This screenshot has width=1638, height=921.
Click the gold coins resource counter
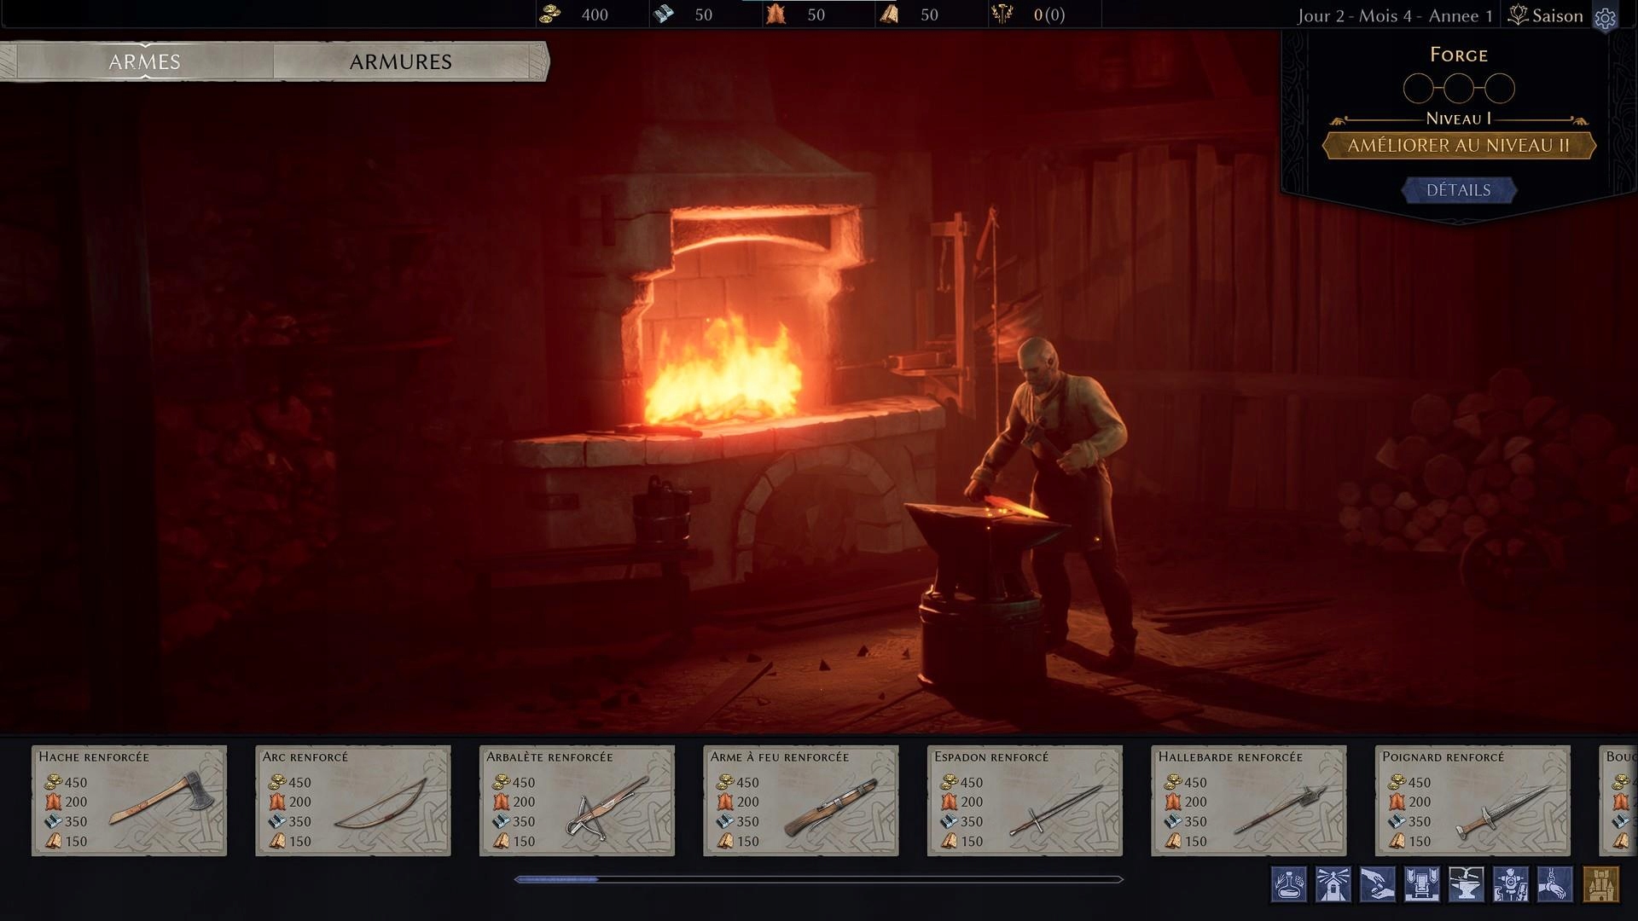click(x=580, y=14)
